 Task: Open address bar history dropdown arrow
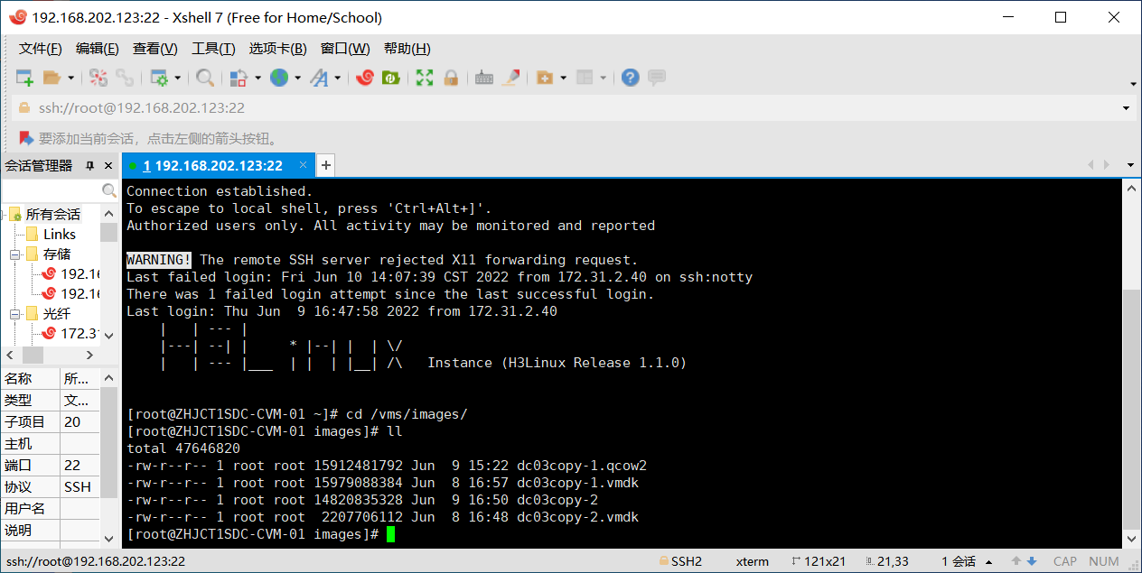(x=1127, y=108)
